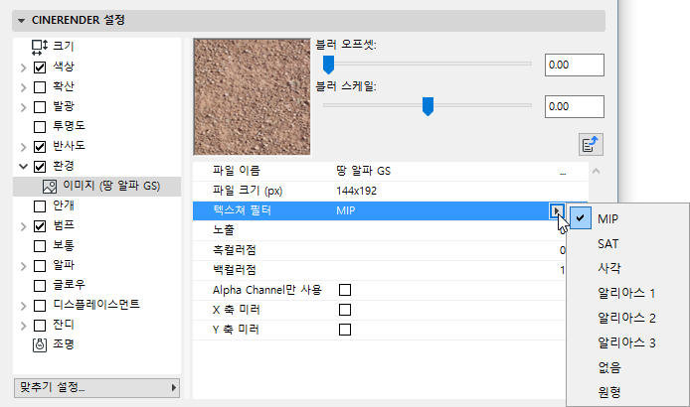
Task: Select the 이미지 (땅 알파 GS) image icon
Action: 50,186
